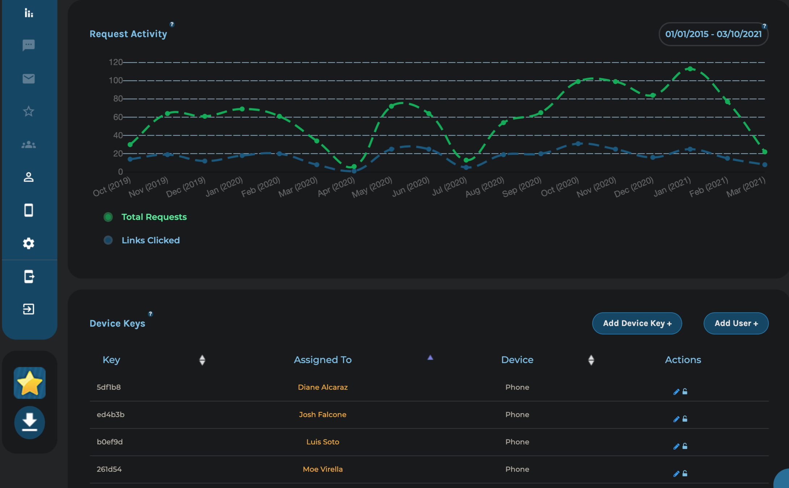This screenshot has width=789, height=488.
Task: Click the download arrow circle icon
Action: click(29, 422)
